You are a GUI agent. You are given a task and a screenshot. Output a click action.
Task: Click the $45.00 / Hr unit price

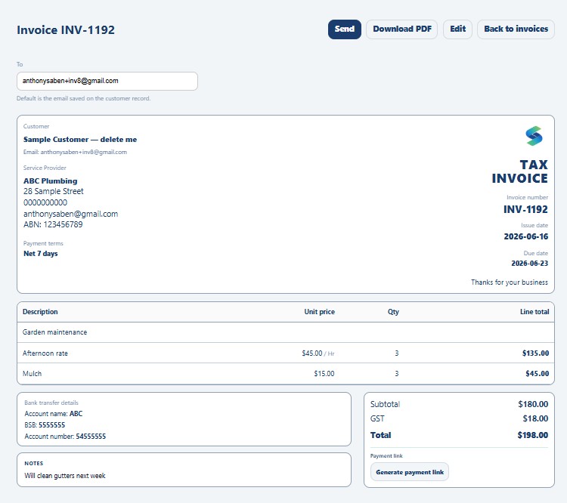click(x=318, y=353)
